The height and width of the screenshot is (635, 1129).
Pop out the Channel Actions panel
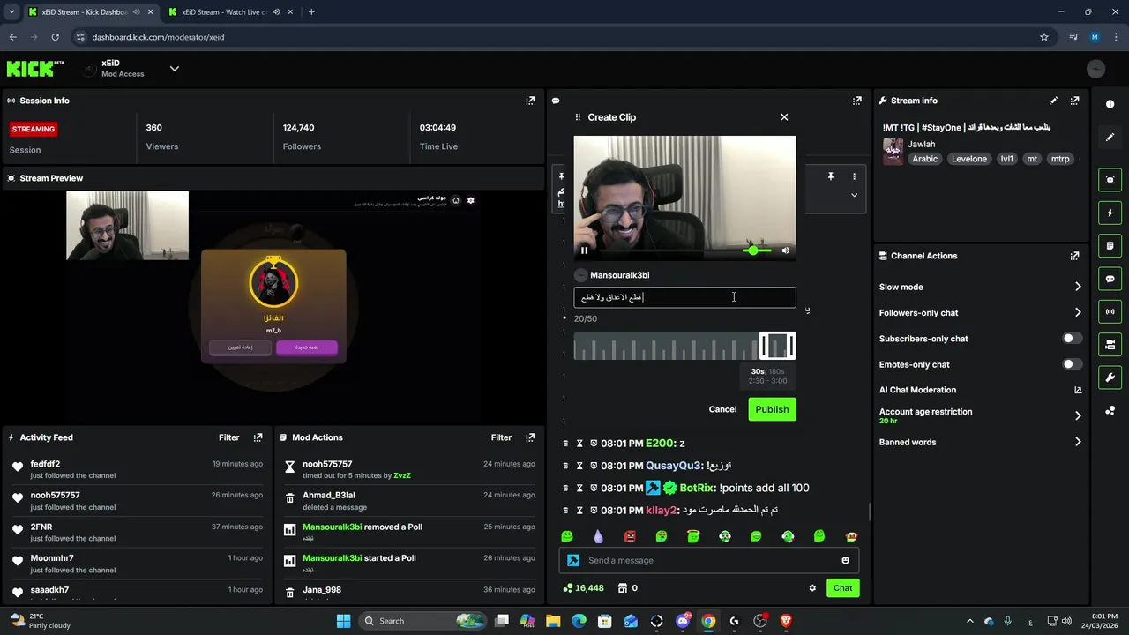pyautogui.click(x=1074, y=256)
